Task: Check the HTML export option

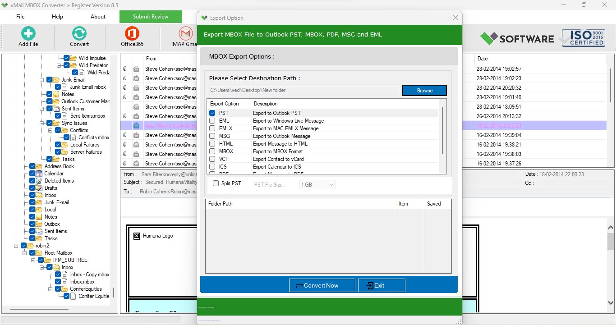Action: 212,144
